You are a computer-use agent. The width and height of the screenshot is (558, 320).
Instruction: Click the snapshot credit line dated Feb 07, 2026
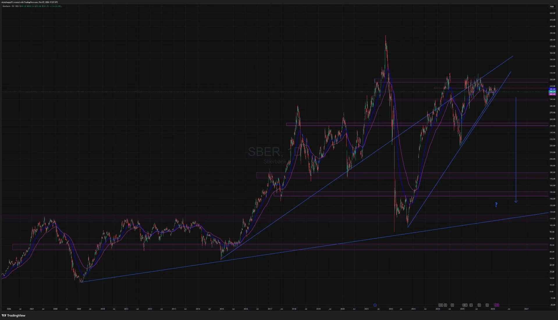pyautogui.click(x=30, y=2)
